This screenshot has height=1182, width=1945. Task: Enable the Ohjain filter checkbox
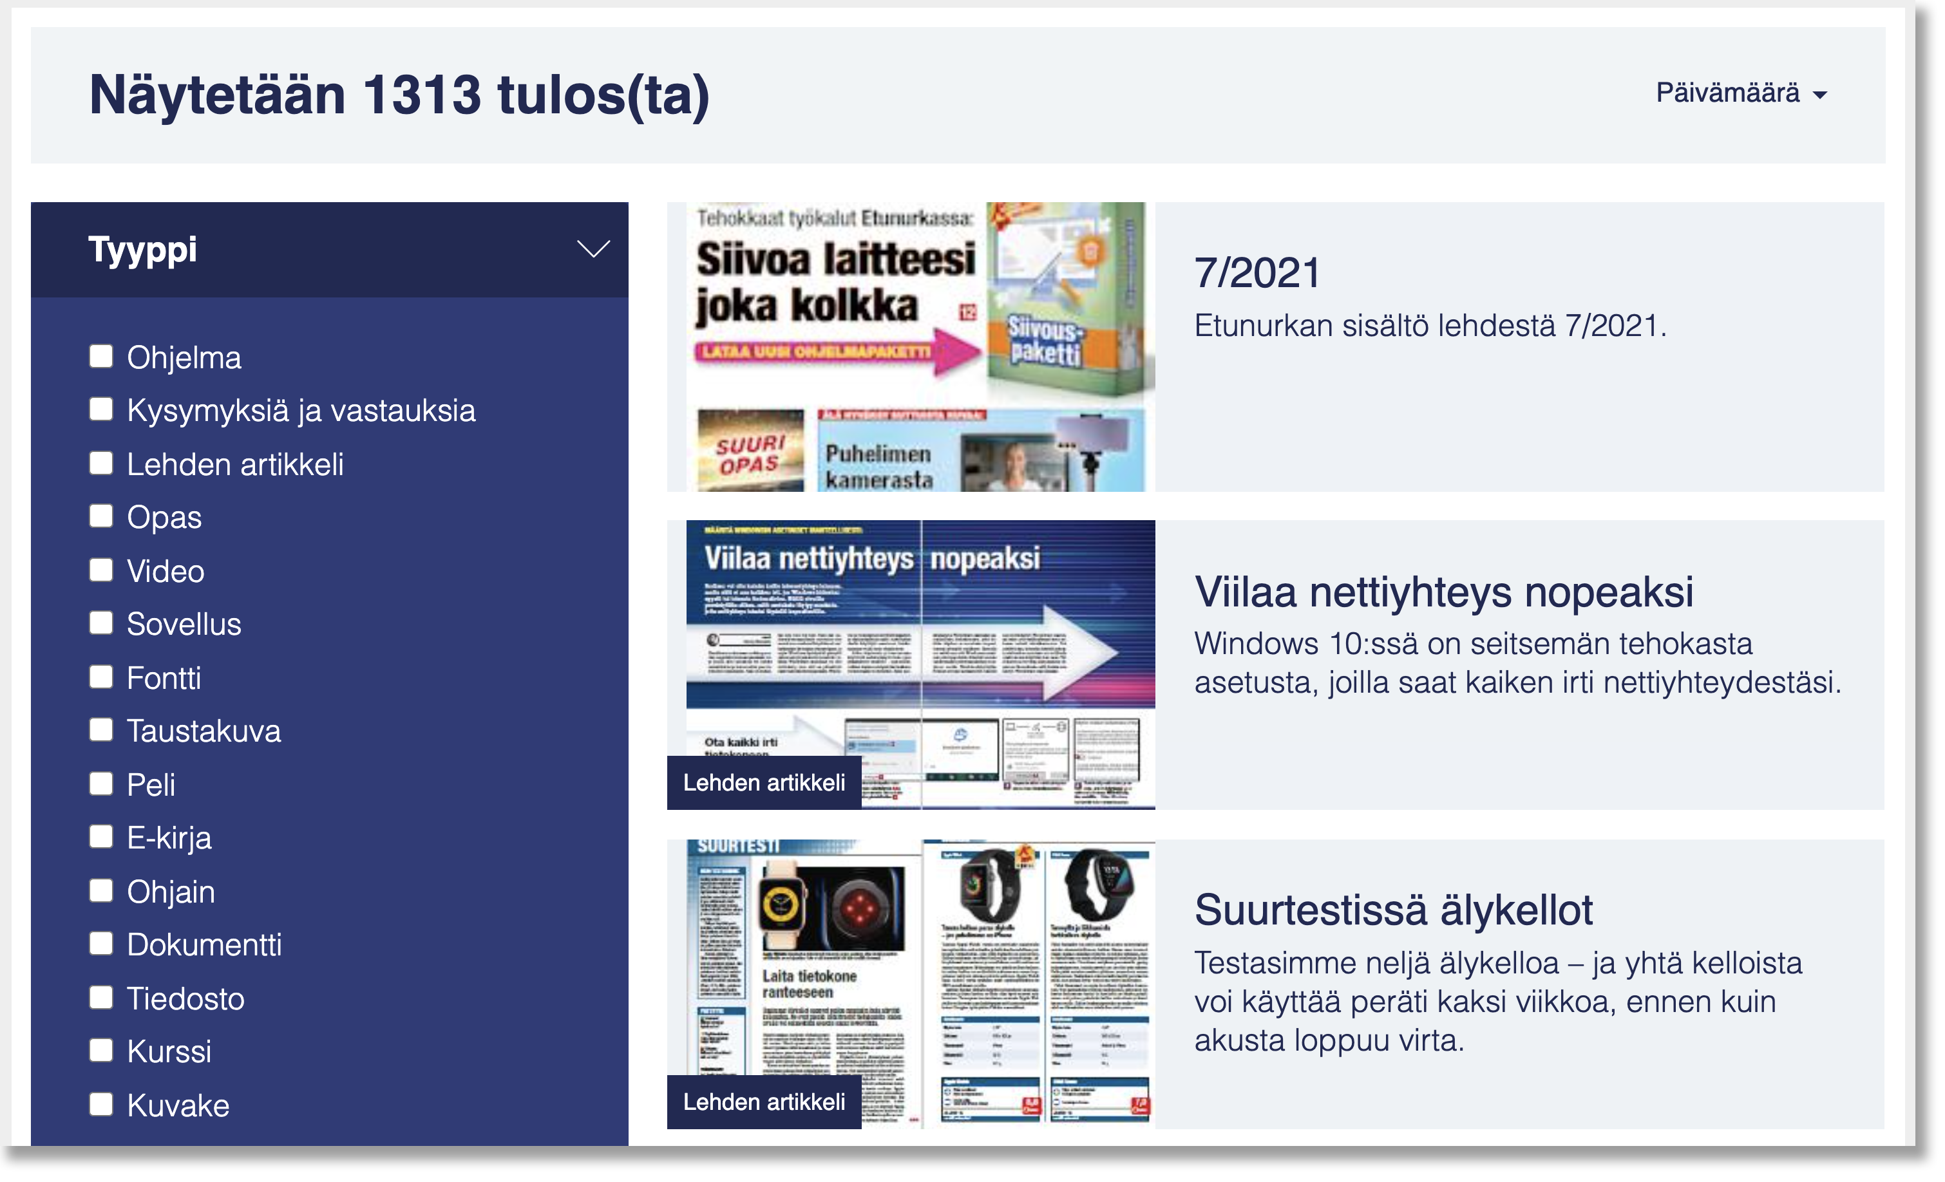101,890
